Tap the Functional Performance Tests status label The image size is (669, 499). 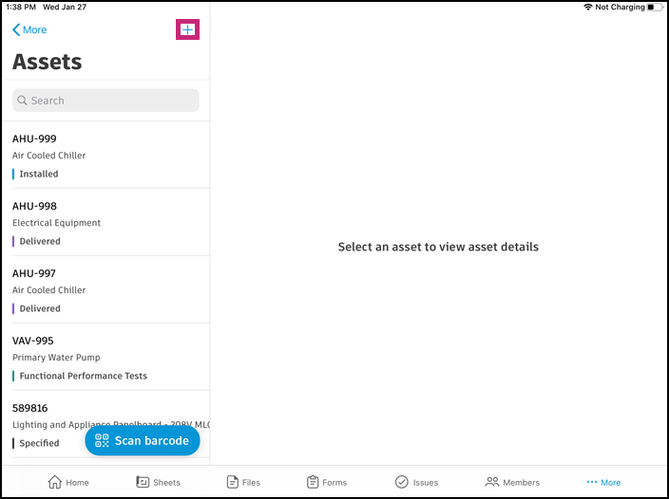point(84,376)
